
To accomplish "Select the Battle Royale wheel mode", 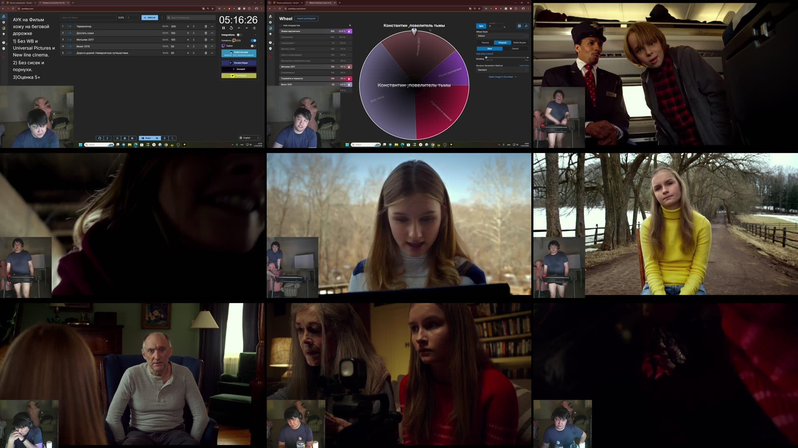I will coord(519,43).
